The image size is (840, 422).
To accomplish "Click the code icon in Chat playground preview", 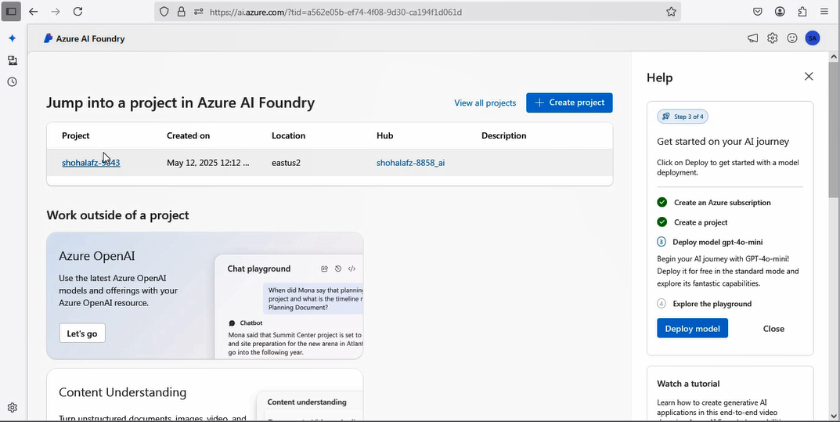I will tap(352, 269).
